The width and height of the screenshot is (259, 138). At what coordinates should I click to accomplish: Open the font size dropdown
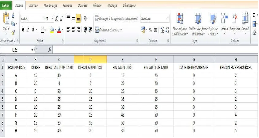click(x=52, y=18)
